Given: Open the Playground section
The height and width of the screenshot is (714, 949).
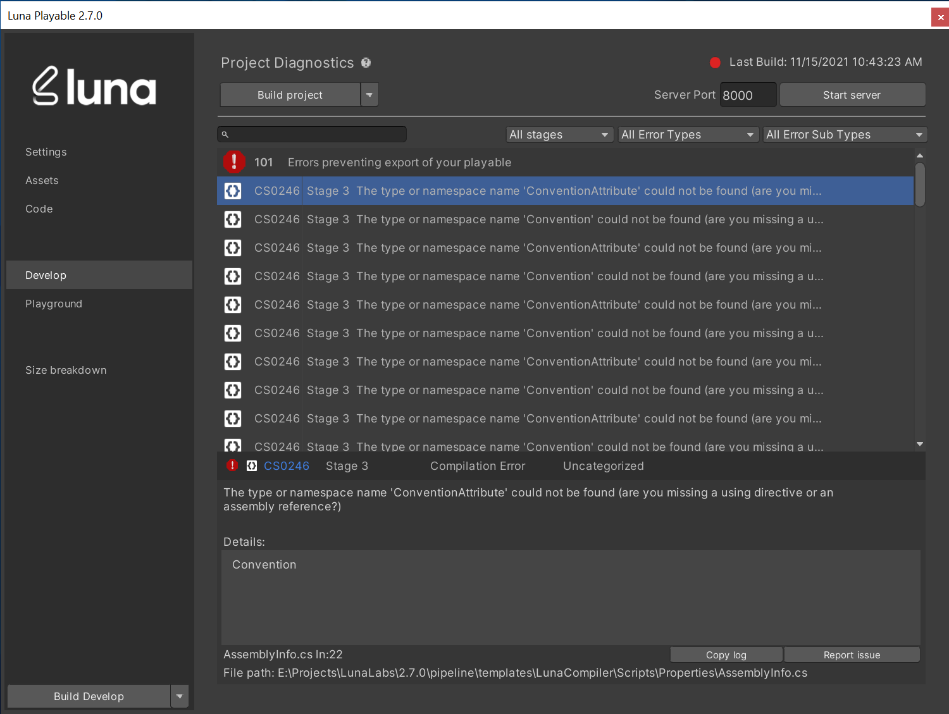Looking at the screenshot, I should tap(54, 304).
